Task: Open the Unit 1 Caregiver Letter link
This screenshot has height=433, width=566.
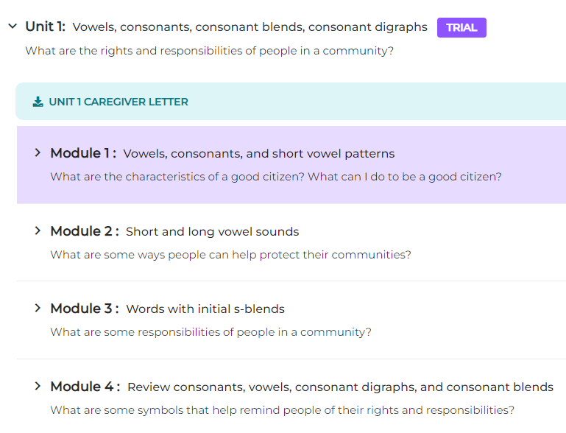Action: [x=118, y=102]
